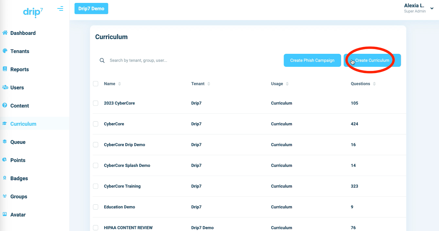Screen dimensions: 439x231
Task: Open the CyberCore Drip Demo curriculum
Action: tap(125, 145)
